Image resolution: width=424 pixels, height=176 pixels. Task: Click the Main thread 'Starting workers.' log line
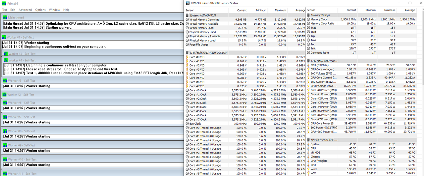click(x=38, y=28)
